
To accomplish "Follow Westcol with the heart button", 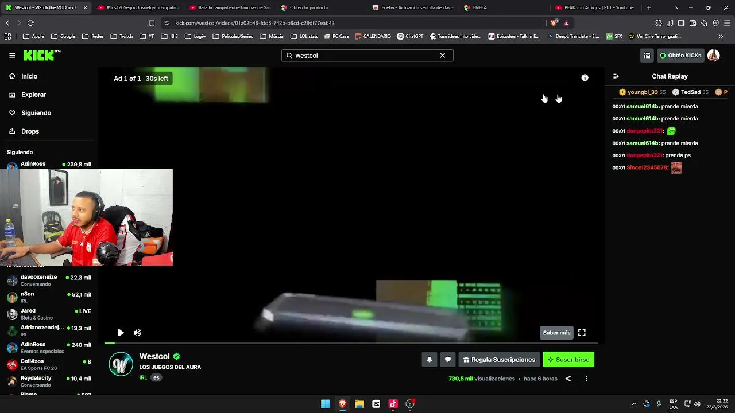I will pos(448,360).
